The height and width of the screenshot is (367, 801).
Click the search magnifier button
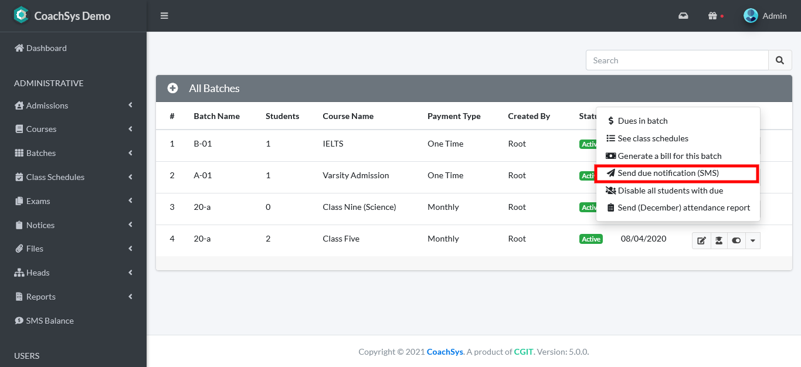[779, 60]
